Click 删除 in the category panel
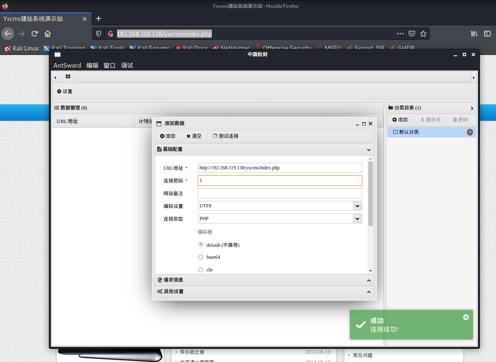Viewport: 496px width, 362px height. point(460,120)
